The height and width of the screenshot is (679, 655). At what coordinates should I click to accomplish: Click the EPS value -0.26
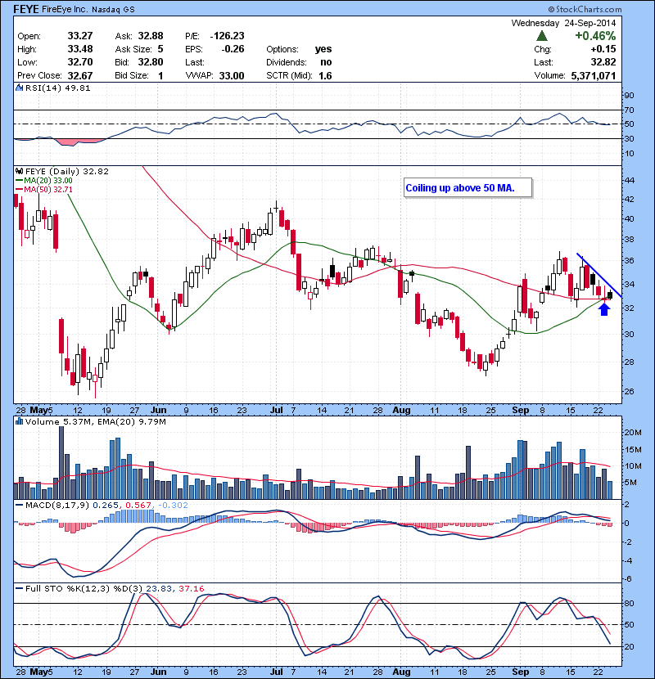point(233,49)
